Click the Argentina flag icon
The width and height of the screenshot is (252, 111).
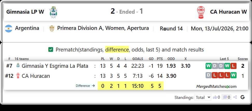9,29
